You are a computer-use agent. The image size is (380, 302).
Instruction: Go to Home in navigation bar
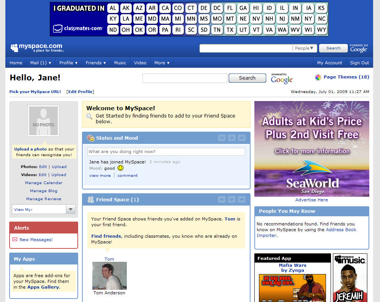tap(16, 63)
